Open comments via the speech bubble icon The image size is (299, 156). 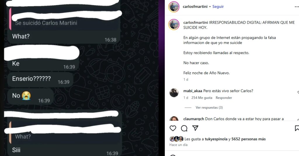click(x=184, y=128)
